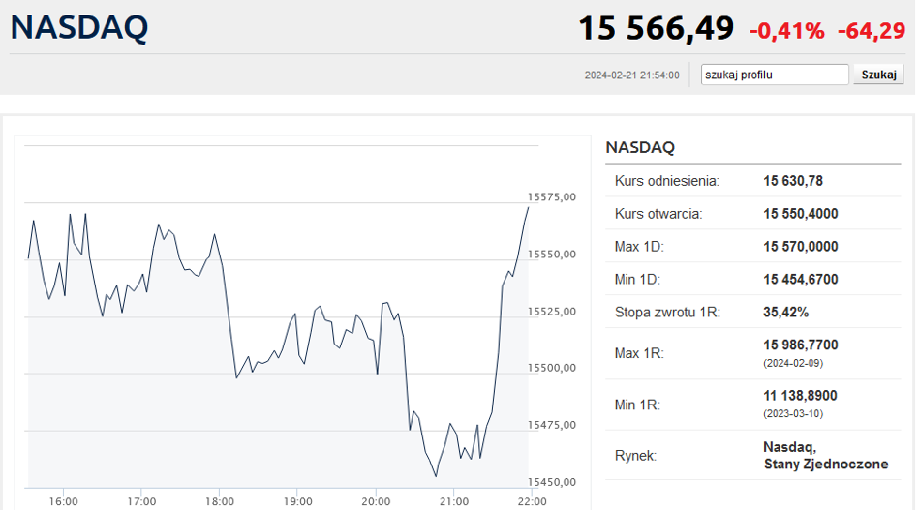This screenshot has width=918, height=510.
Task: Click the Min 1D value 15 454,6700
Action: coord(800,280)
